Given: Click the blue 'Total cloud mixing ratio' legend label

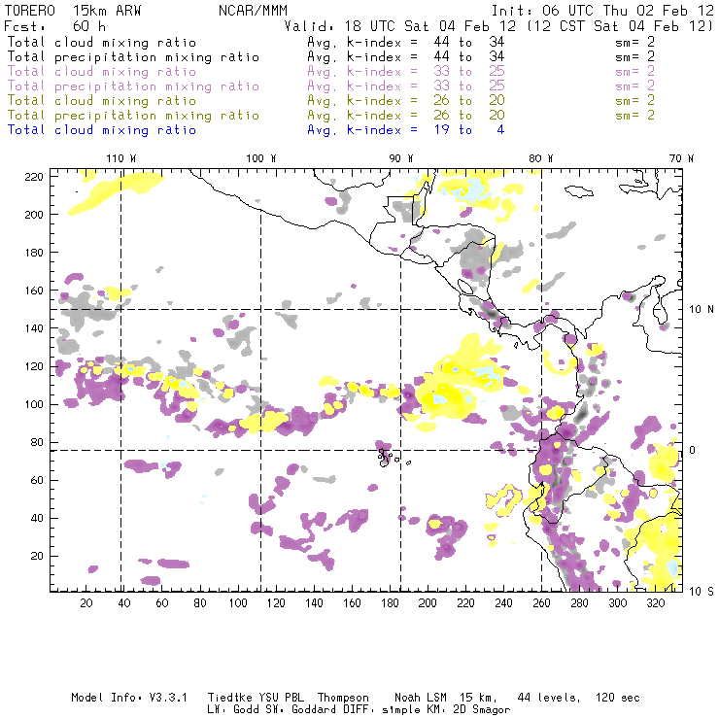Looking at the screenshot, I should tap(102, 130).
